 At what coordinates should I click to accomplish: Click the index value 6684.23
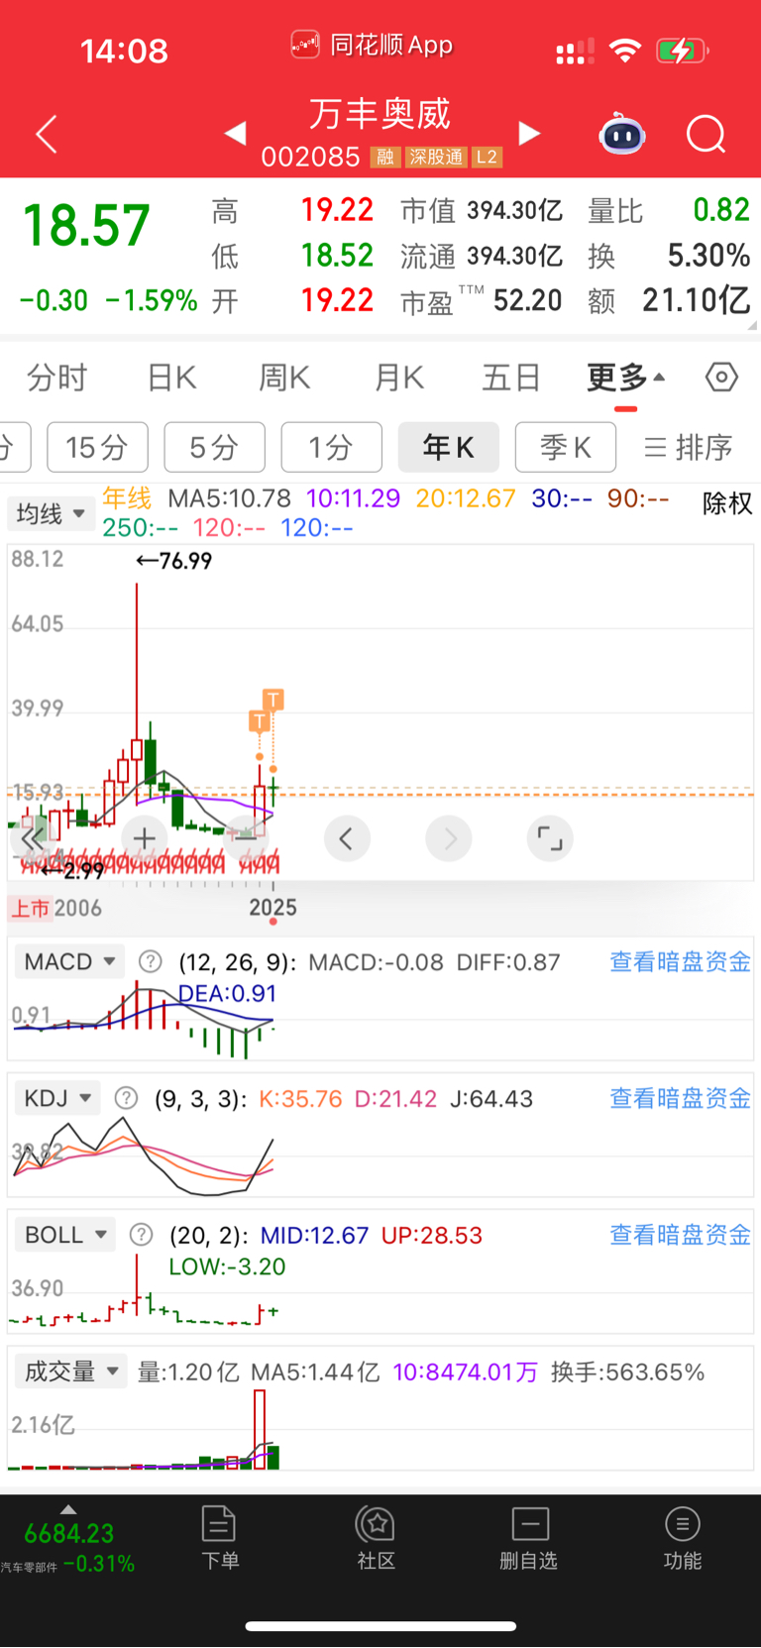pyautogui.click(x=69, y=1533)
